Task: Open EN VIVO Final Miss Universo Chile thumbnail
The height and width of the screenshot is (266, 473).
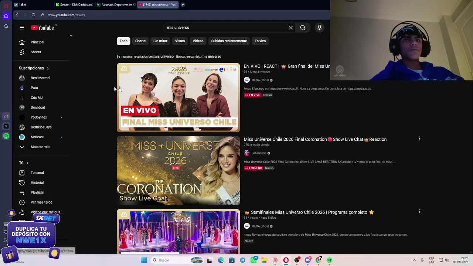Action: [x=178, y=98]
